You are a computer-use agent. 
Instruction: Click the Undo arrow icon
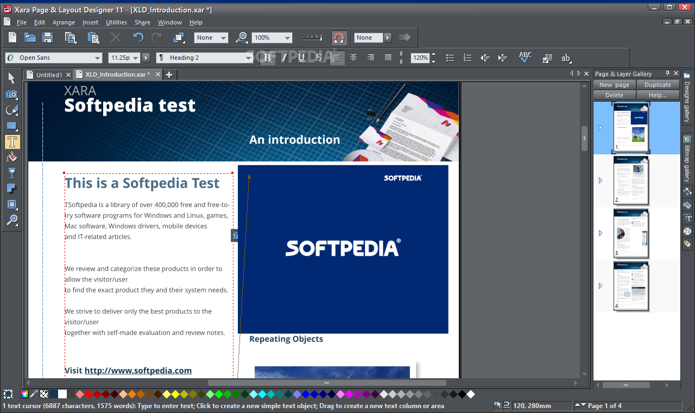coord(138,37)
